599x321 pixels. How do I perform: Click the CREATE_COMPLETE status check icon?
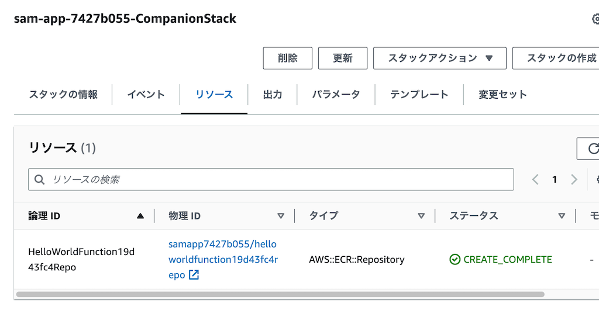click(x=455, y=260)
